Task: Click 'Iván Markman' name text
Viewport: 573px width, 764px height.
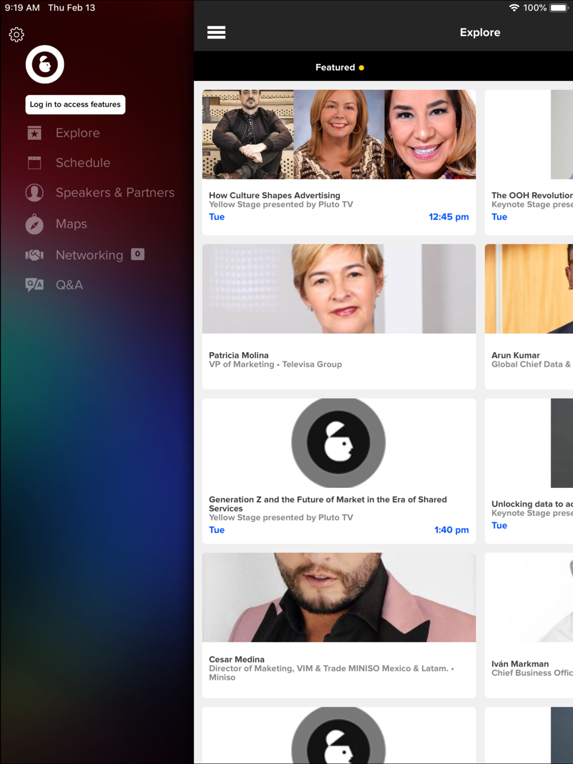Action: coord(520,664)
